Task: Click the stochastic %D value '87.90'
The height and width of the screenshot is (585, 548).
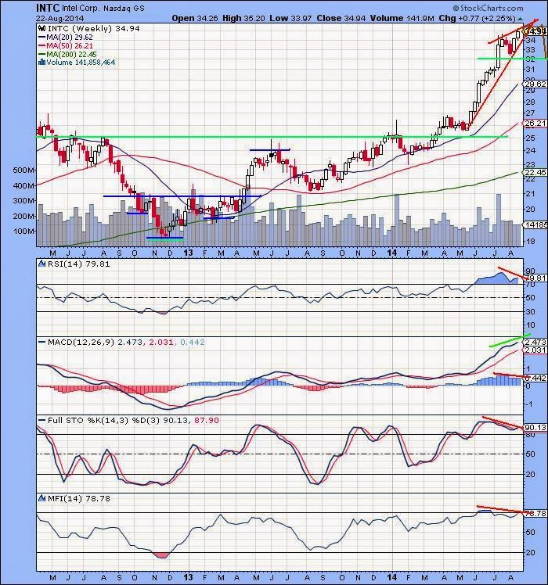Action: click(x=207, y=420)
